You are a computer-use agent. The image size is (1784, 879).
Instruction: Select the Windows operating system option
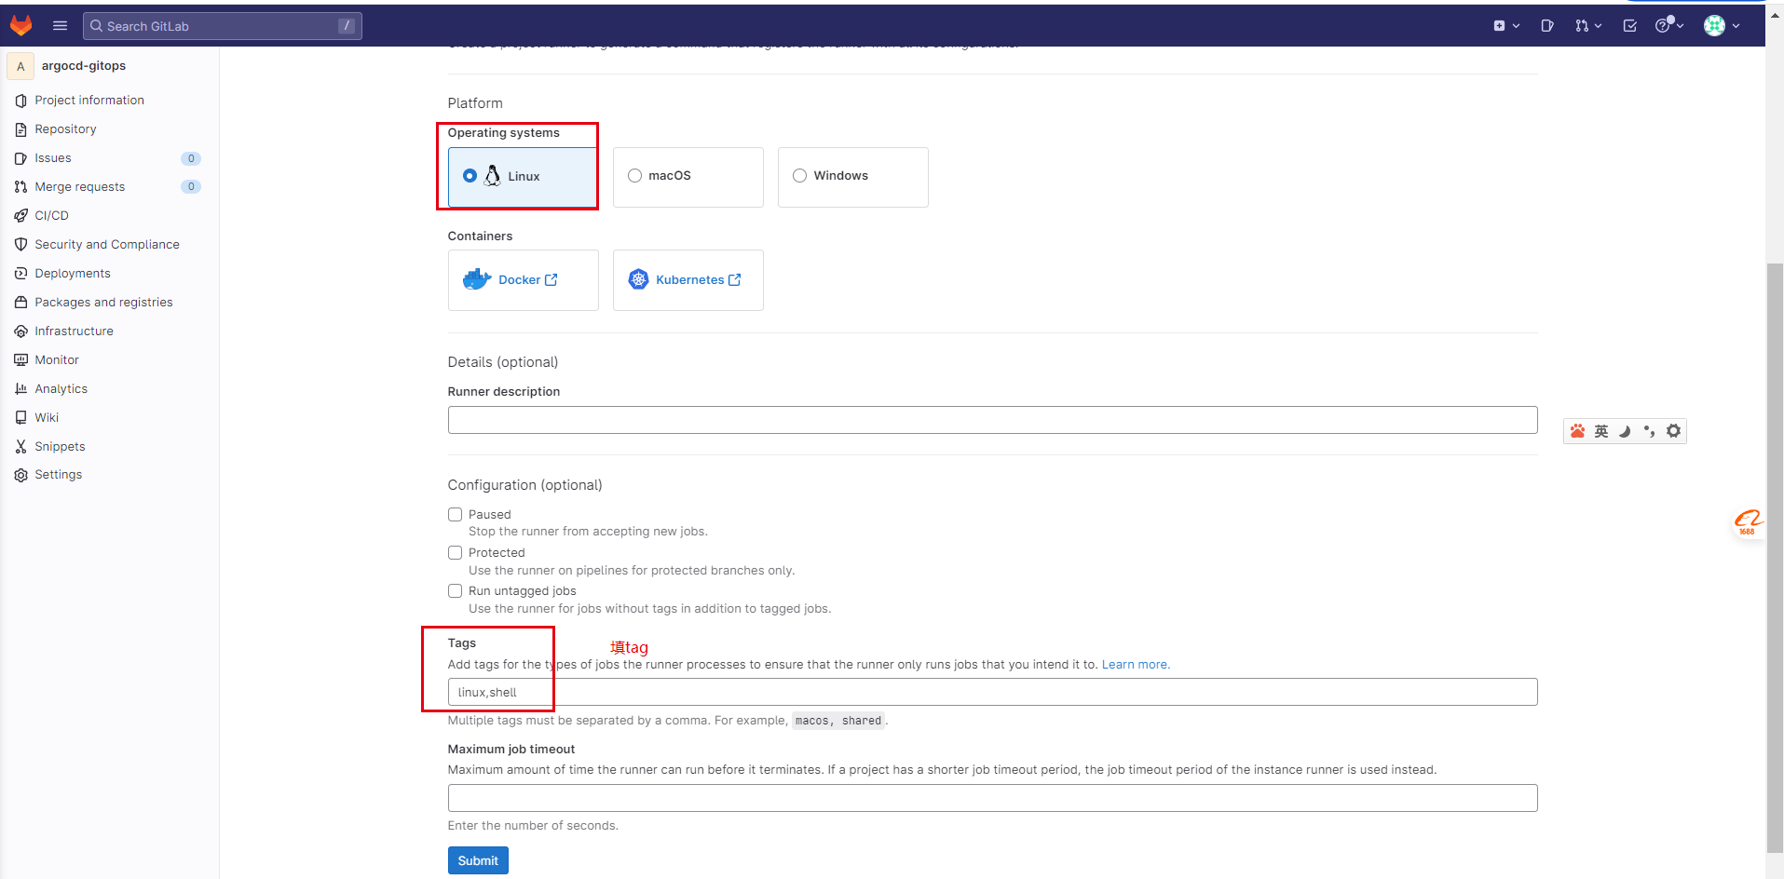(x=799, y=176)
